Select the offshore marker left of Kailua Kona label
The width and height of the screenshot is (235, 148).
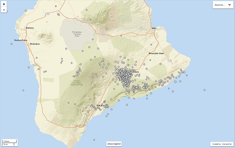coord(11,44)
